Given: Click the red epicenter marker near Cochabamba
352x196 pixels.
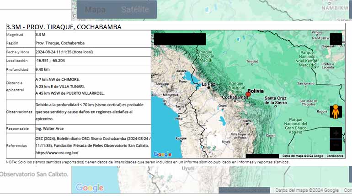Looking at the screenshot, I should tap(248, 94).
